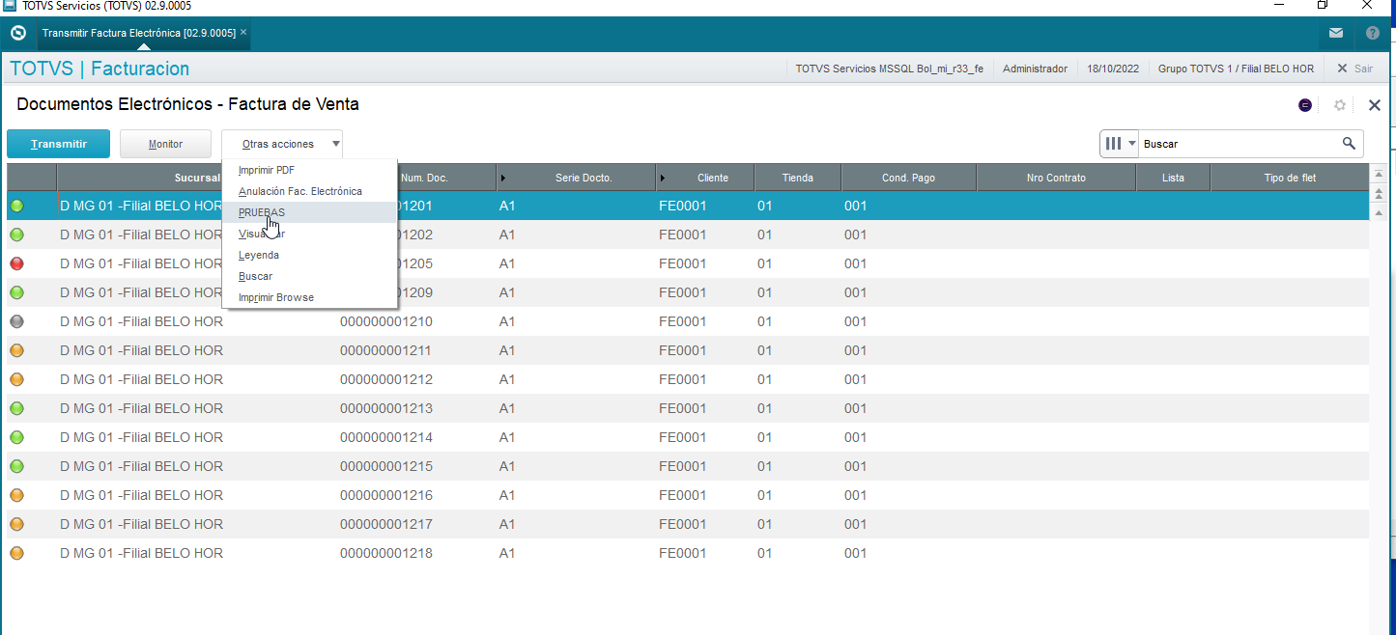This screenshot has height=635, width=1396.
Task: Focus the Buscar search field
Action: pos(1239,144)
